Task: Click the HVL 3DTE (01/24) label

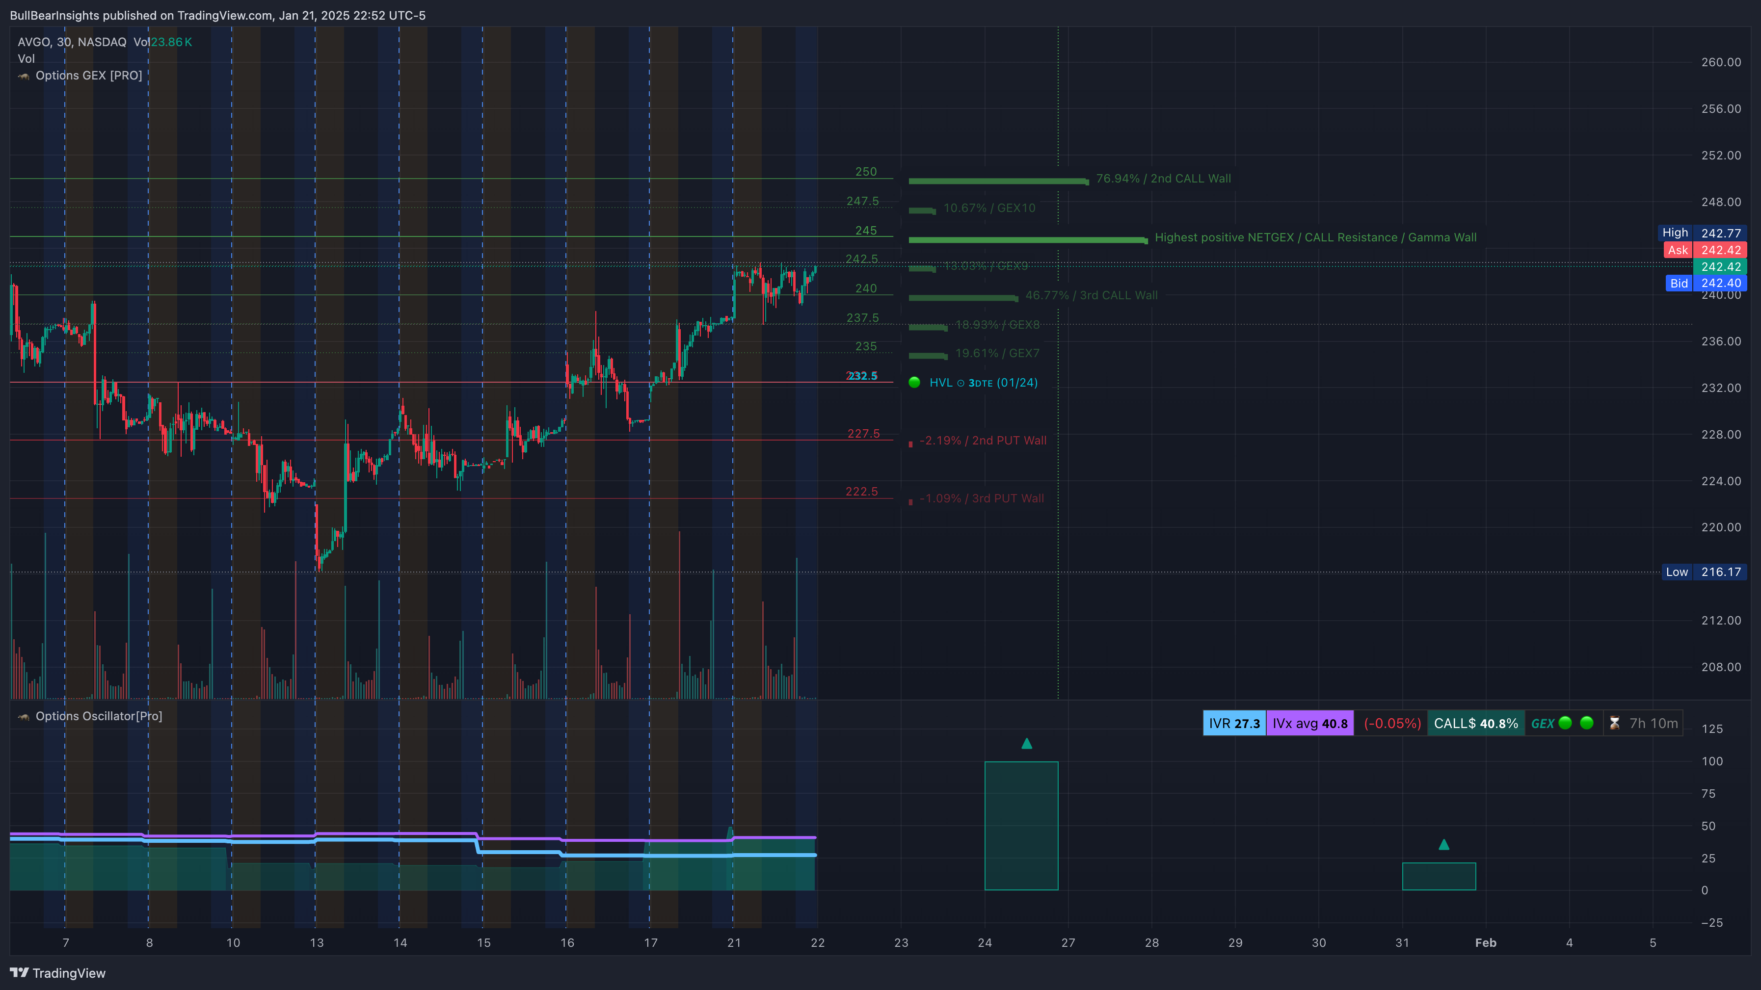Action: pos(983,383)
